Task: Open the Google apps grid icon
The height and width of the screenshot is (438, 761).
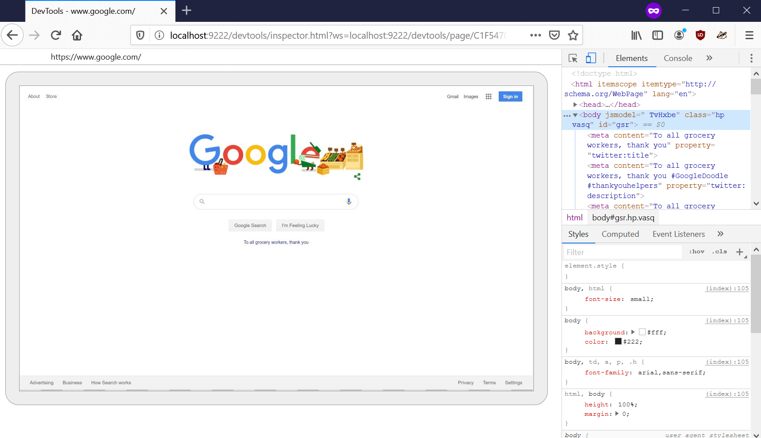Action: [x=488, y=96]
